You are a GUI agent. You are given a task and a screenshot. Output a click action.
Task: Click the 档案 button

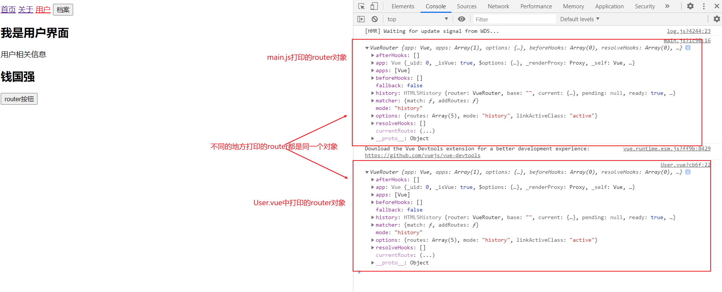click(x=63, y=10)
